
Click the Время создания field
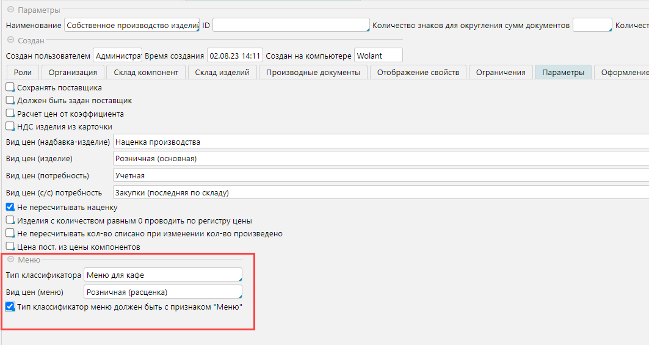point(234,56)
